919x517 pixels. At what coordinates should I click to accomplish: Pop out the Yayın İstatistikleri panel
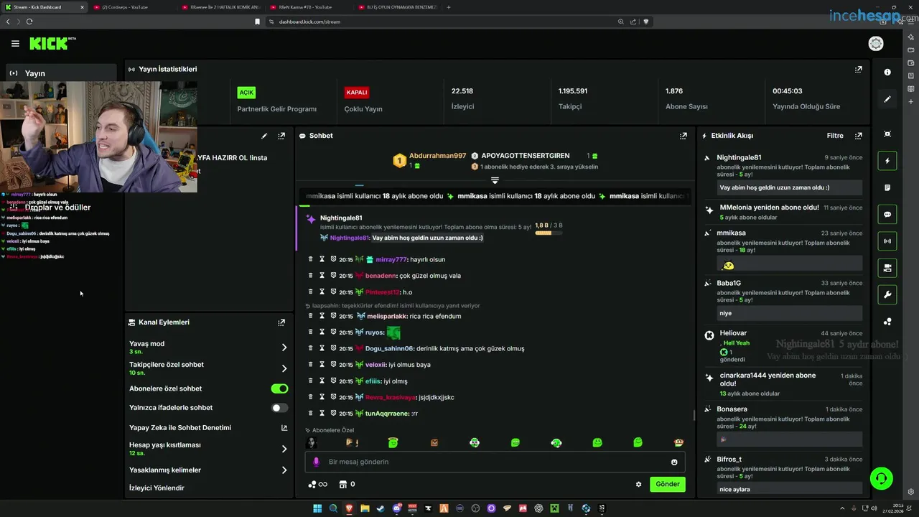858,70
